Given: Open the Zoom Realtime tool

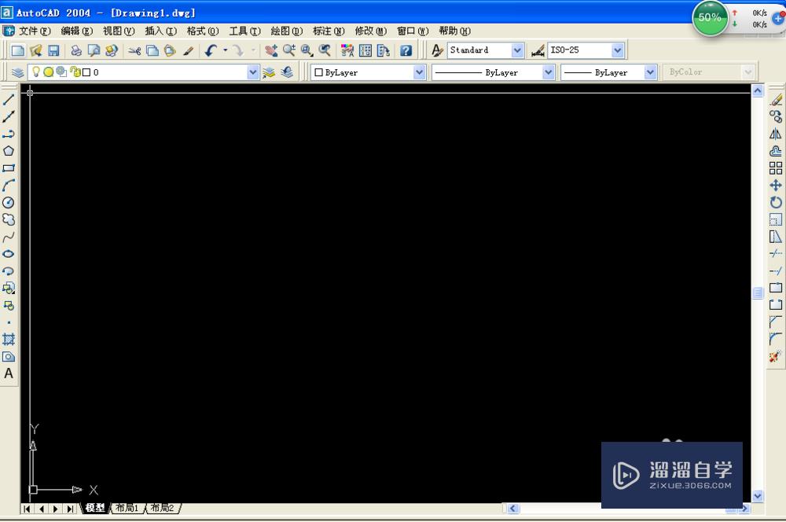Looking at the screenshot, I should point(289,50).
